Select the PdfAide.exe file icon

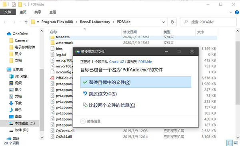coord(52,78)
